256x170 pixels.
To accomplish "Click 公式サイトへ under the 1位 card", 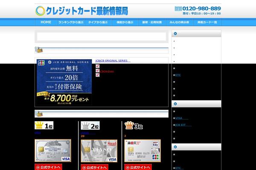I will [48, 167].
